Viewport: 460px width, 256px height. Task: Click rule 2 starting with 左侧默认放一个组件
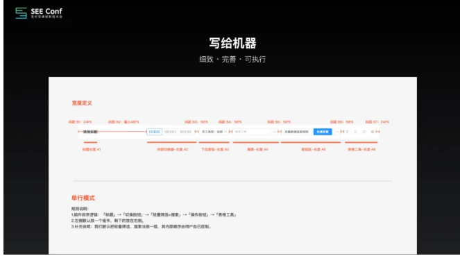tap(108, 221)
